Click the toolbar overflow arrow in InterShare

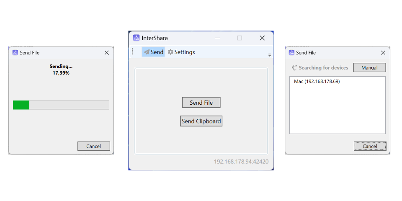[269, 55]
